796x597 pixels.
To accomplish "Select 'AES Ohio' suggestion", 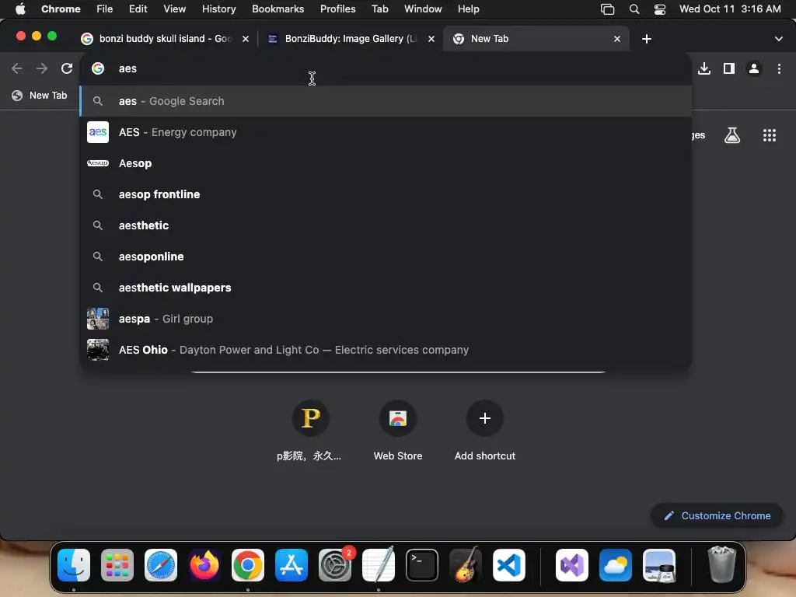I will [386, 350].
